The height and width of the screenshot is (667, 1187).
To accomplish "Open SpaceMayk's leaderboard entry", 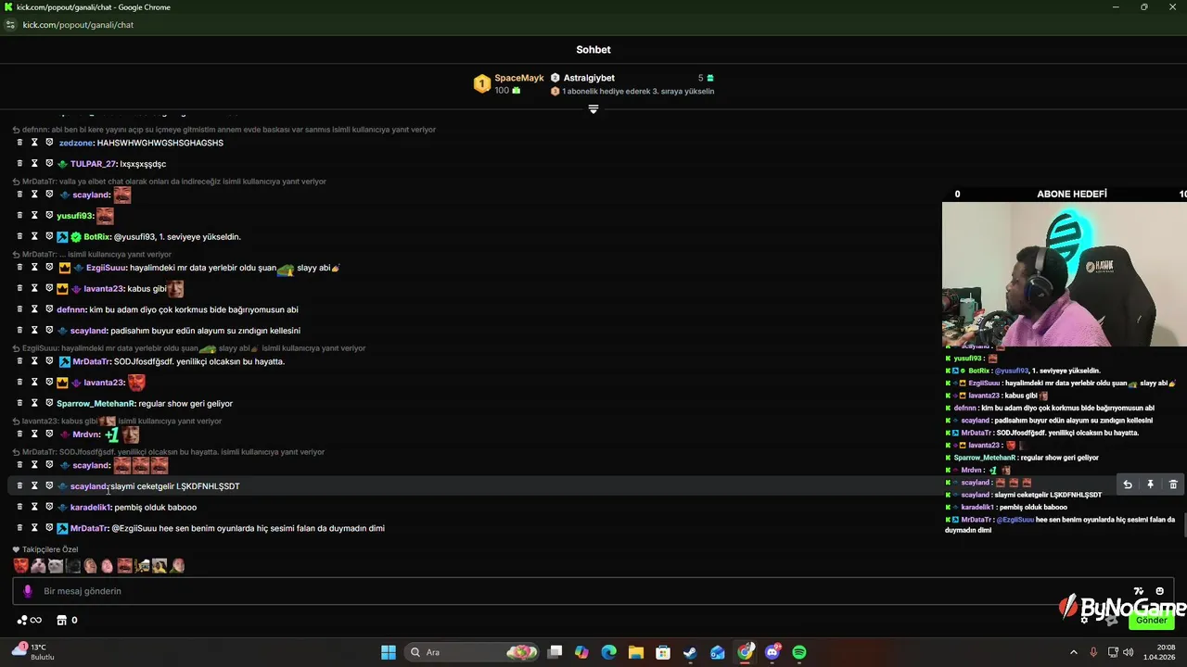I will tap(509, 83).
